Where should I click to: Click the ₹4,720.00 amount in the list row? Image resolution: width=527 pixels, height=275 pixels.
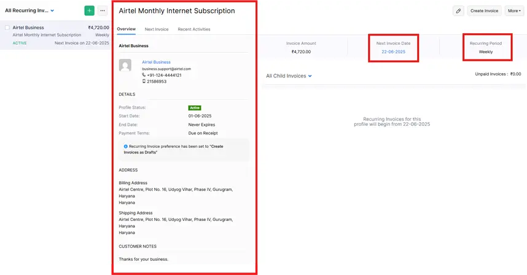pyautogui.click(x=98, y=28)
